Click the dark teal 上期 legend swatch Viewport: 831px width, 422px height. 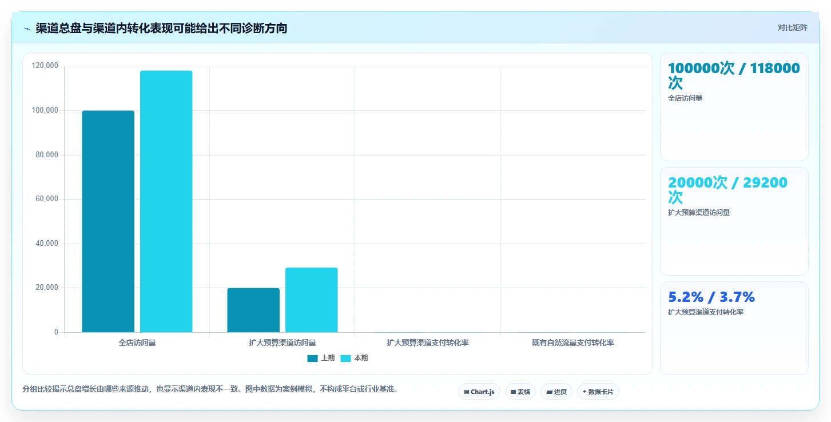click(x=312, y=359)
